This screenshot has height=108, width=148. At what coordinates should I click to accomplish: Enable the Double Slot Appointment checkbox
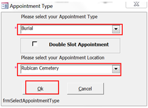35,44
